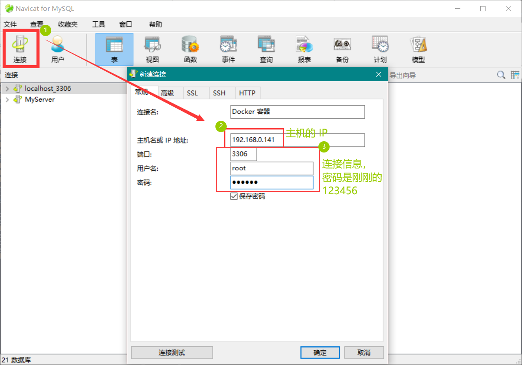
Task: Click the Function (函数) toolbar icon
Action: [x=190, y=49]
